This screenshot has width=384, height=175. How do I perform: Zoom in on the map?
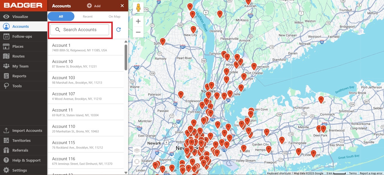(x=138, y=21)
